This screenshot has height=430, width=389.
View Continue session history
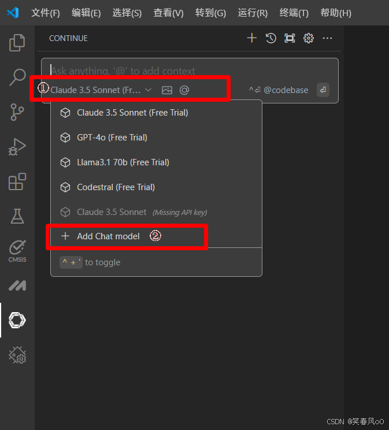point(271,38)
